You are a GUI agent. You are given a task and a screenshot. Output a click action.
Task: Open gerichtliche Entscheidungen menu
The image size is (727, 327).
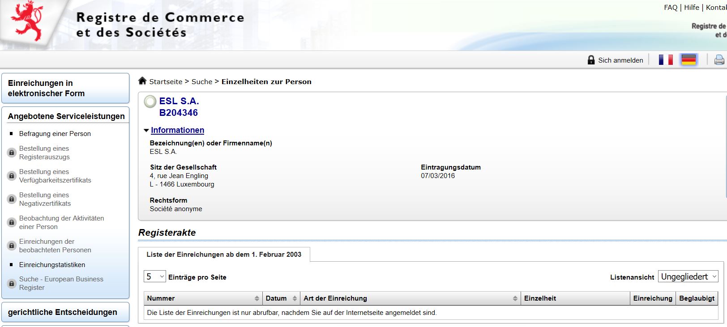coord(65,312)
